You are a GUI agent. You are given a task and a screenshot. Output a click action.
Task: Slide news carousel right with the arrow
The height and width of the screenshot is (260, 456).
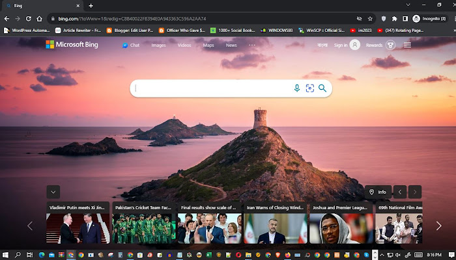438,226
